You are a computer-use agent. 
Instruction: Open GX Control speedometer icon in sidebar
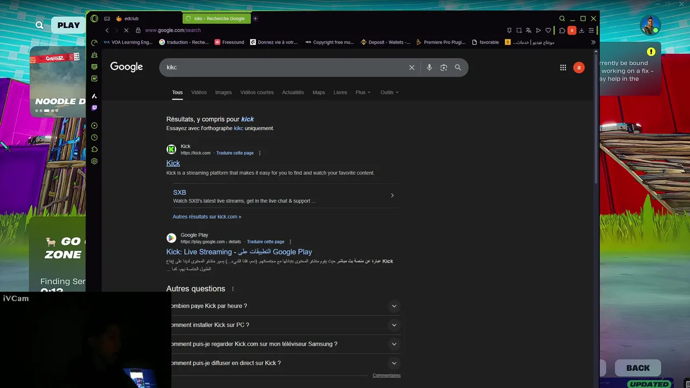click(x=94, y=43)
